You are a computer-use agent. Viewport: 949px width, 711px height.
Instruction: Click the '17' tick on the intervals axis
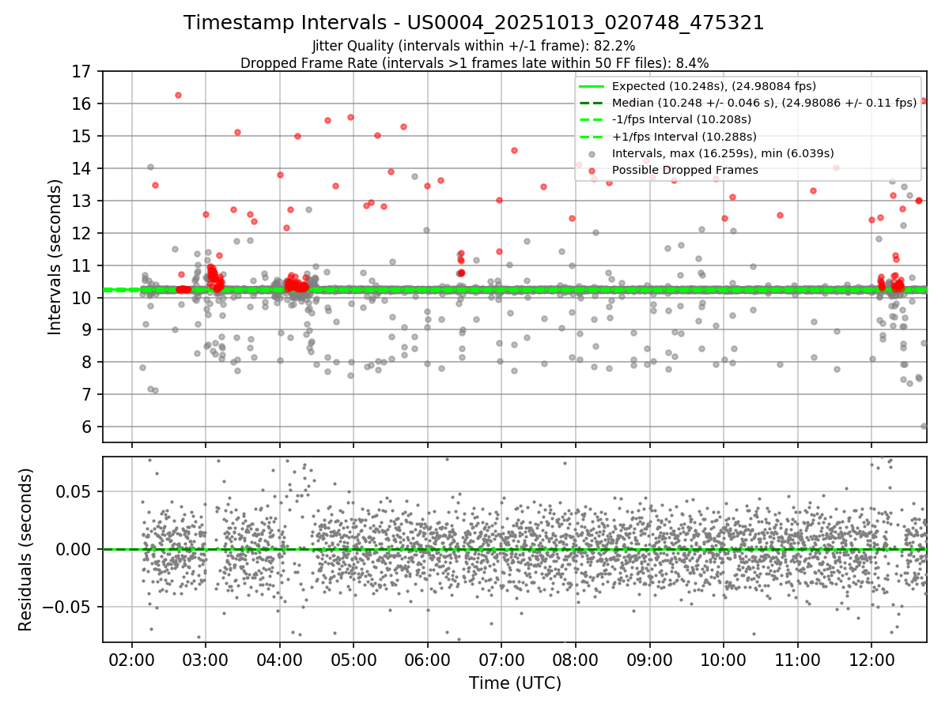click(82, 72)
